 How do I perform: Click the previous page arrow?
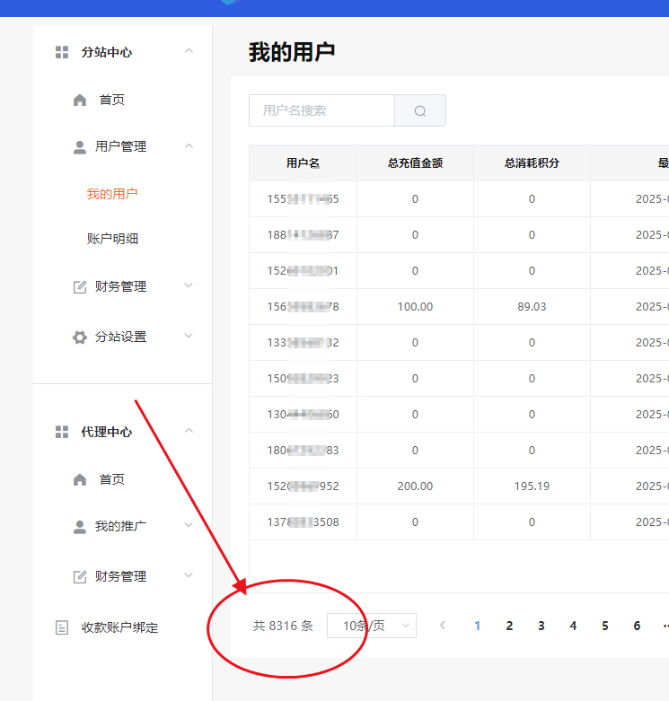(x=443, y=626)
